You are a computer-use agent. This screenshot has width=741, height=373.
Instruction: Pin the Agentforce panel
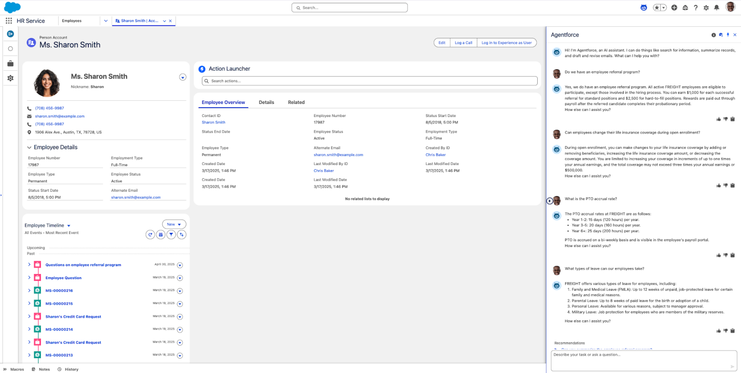(728, 35)
